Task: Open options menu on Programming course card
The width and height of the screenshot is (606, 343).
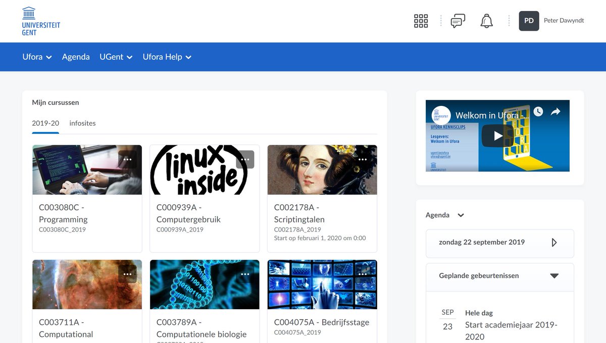Action: [127, 159]
